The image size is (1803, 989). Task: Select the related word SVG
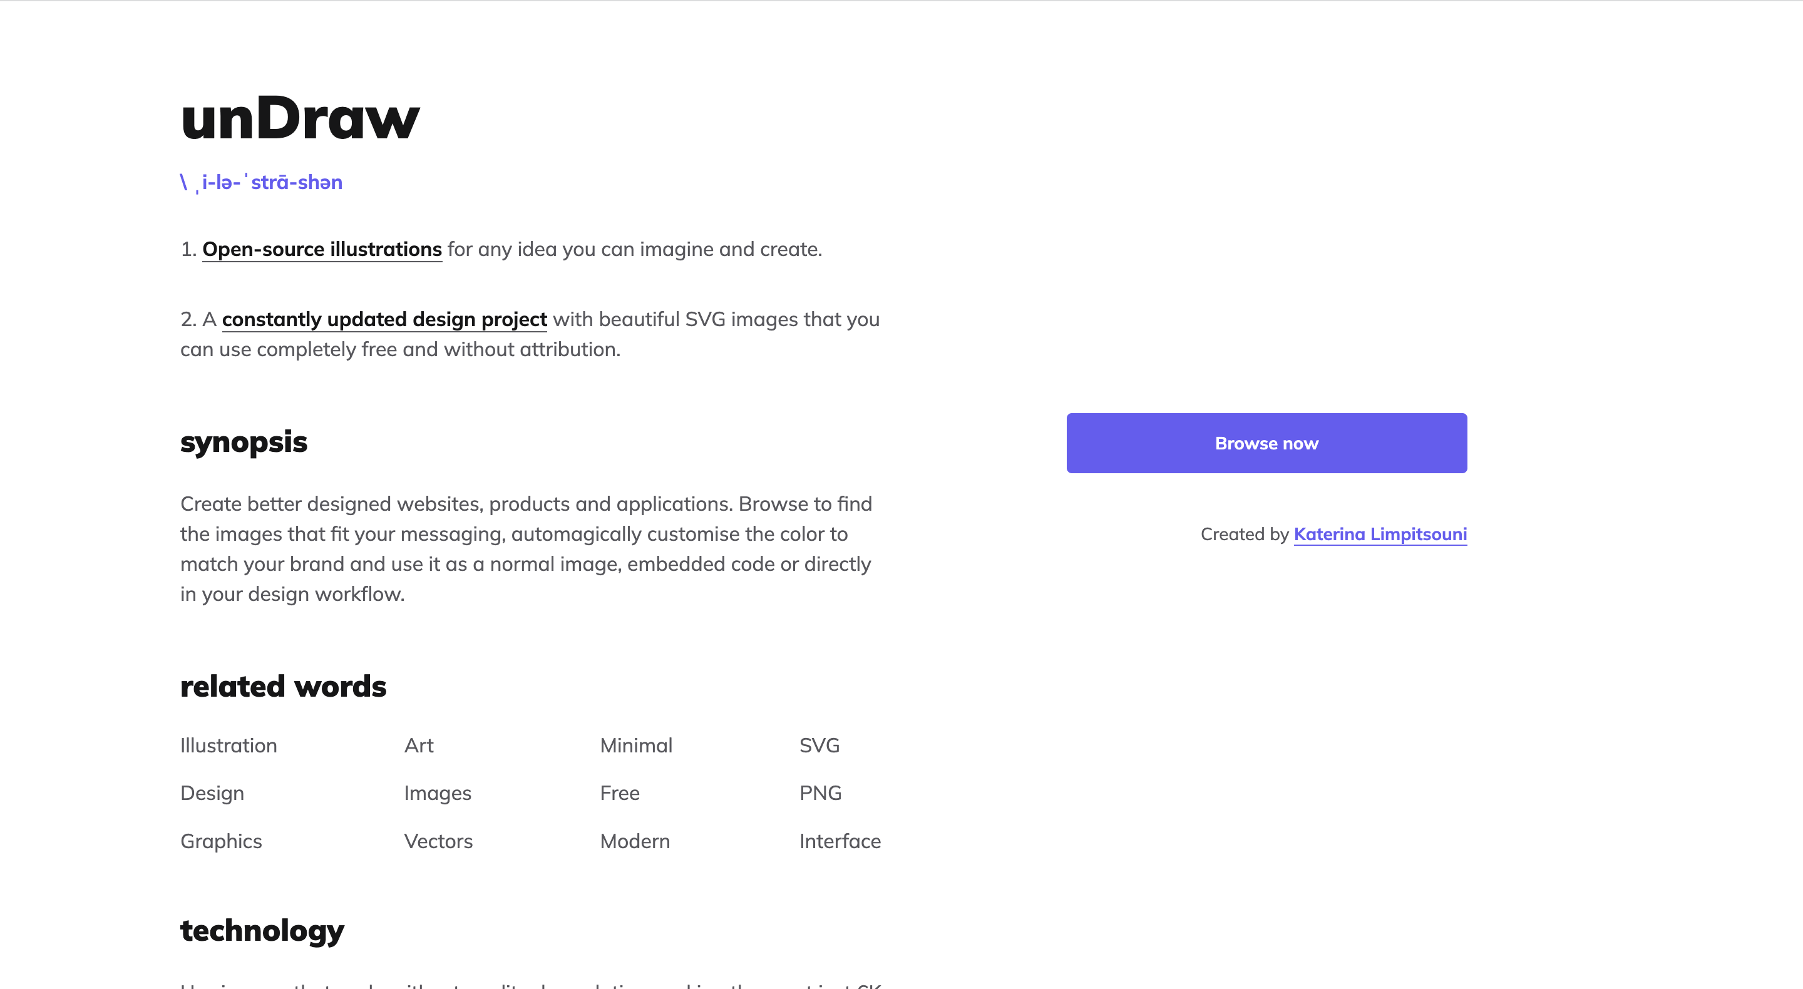(x=819, y=746)
